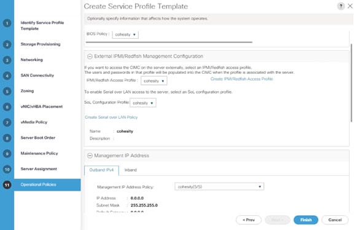The image size is (355, 230).
Task: Click step 8 circle icon
Action: click(x=7, y=138)
